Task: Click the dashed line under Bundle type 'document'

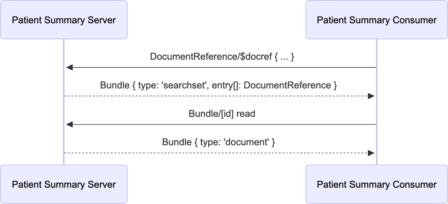Action: pyautogui.click(x=218, y=153)
